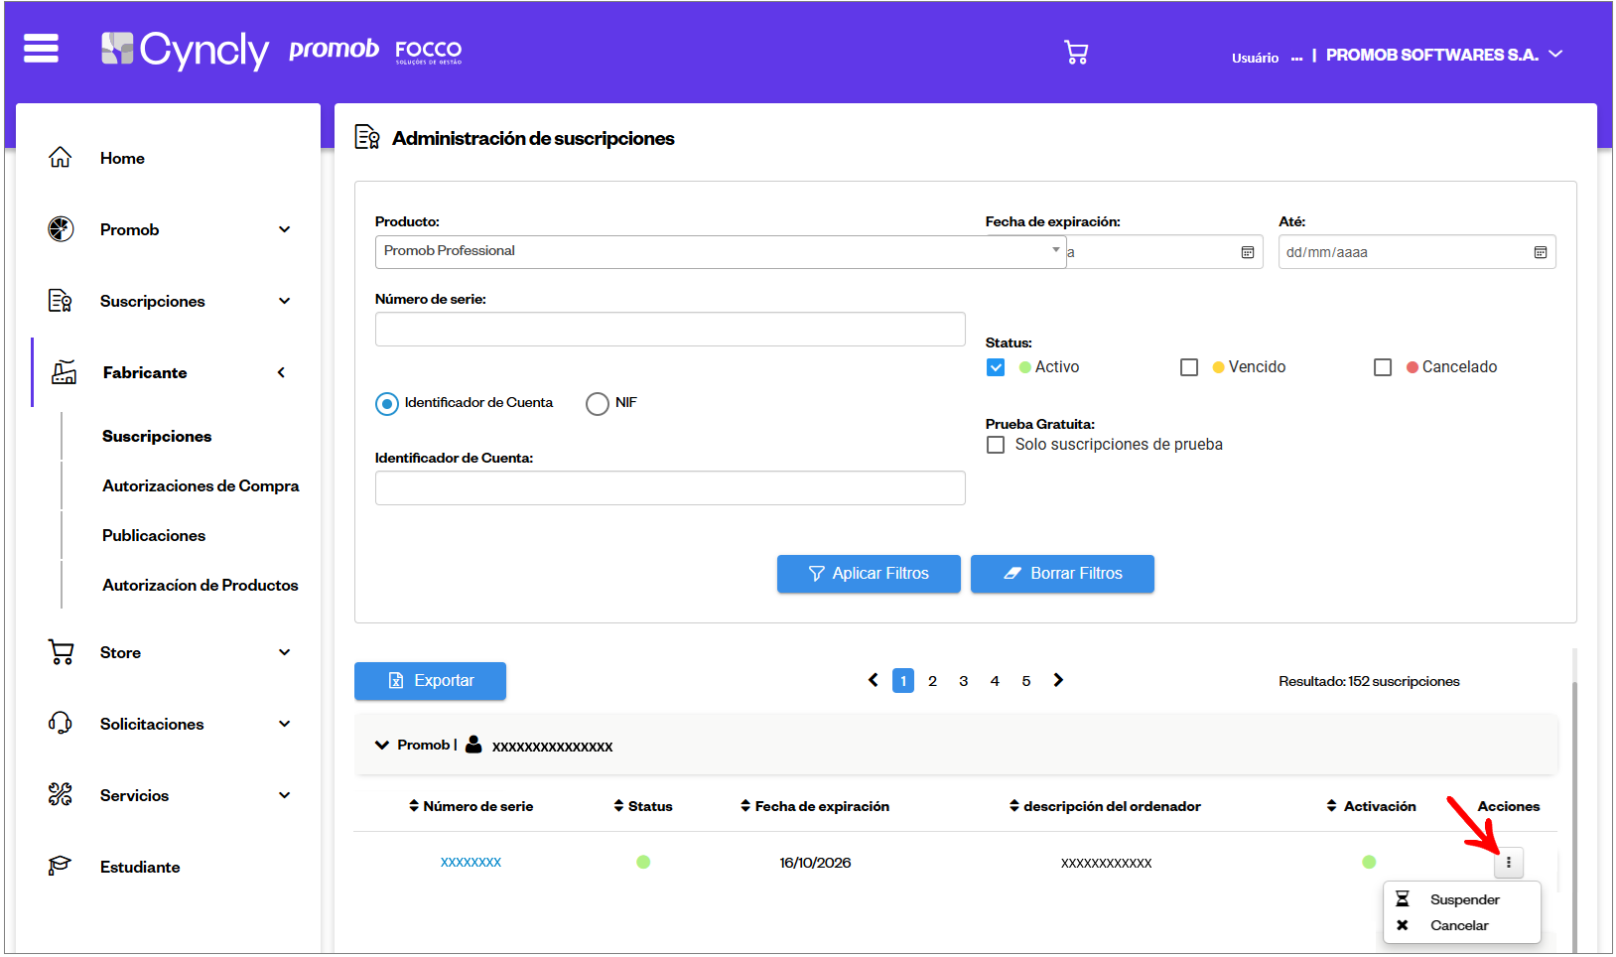Image resolution: width=1616 pixels, height=957 pixels.
Task: Go to next results page arrow
Action: click(1058, 680)
